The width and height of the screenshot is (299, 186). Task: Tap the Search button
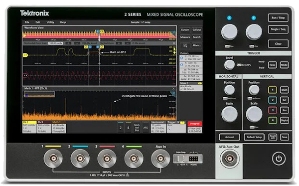[197, 37]
